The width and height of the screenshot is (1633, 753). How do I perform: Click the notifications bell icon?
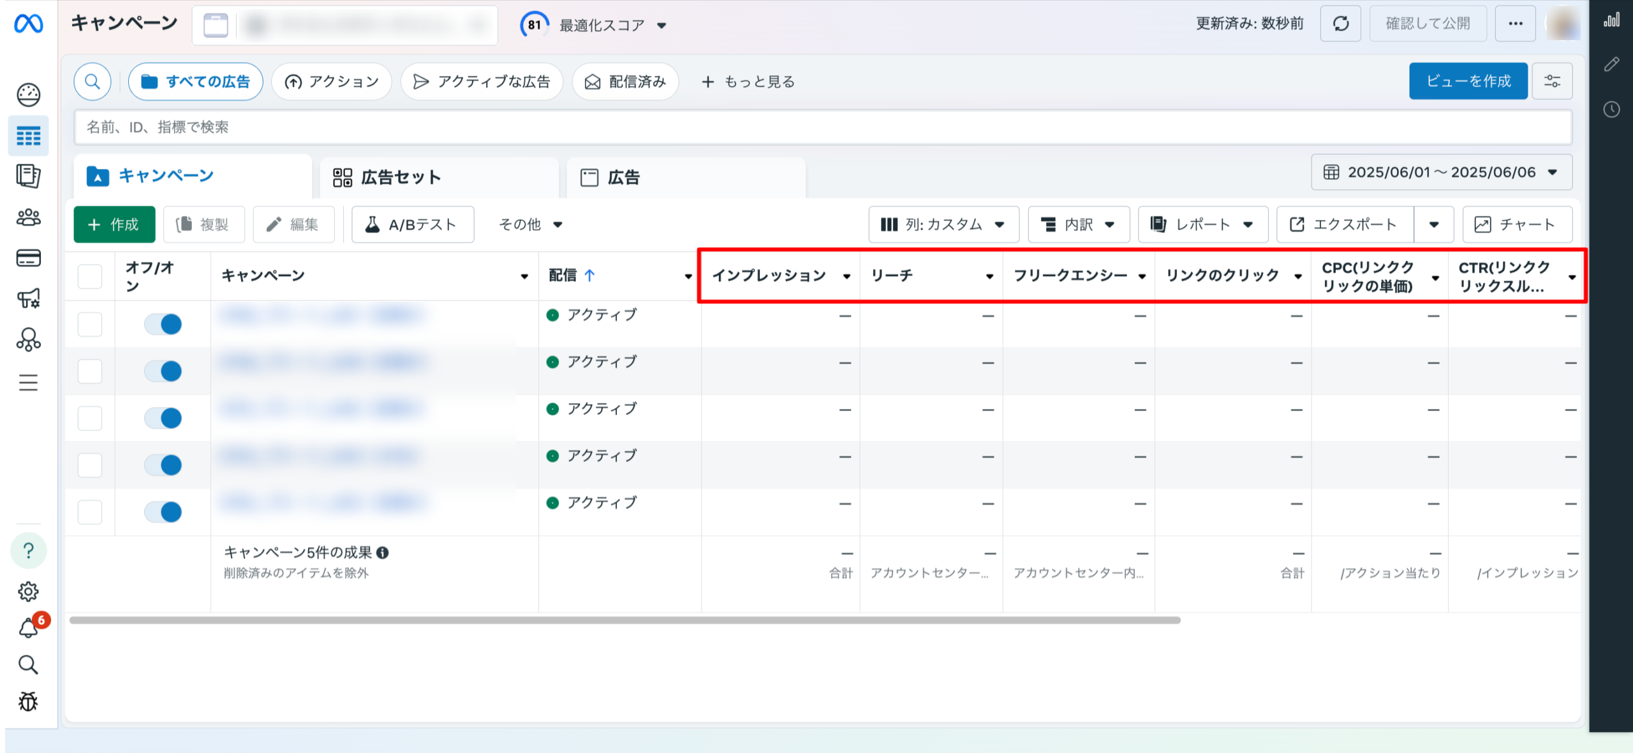29,628
